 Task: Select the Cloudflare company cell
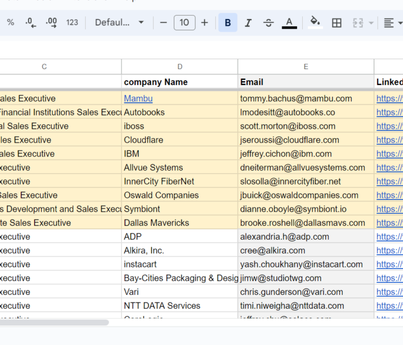pos(180,140)
